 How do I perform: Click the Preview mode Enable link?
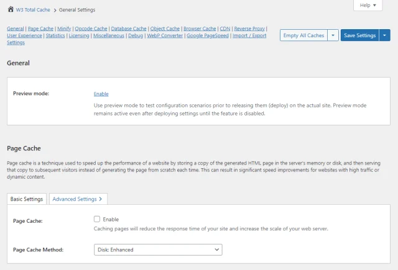point(101,94)
